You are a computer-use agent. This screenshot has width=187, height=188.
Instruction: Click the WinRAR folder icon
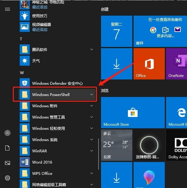pyautogui.click(x=25, y=151)
